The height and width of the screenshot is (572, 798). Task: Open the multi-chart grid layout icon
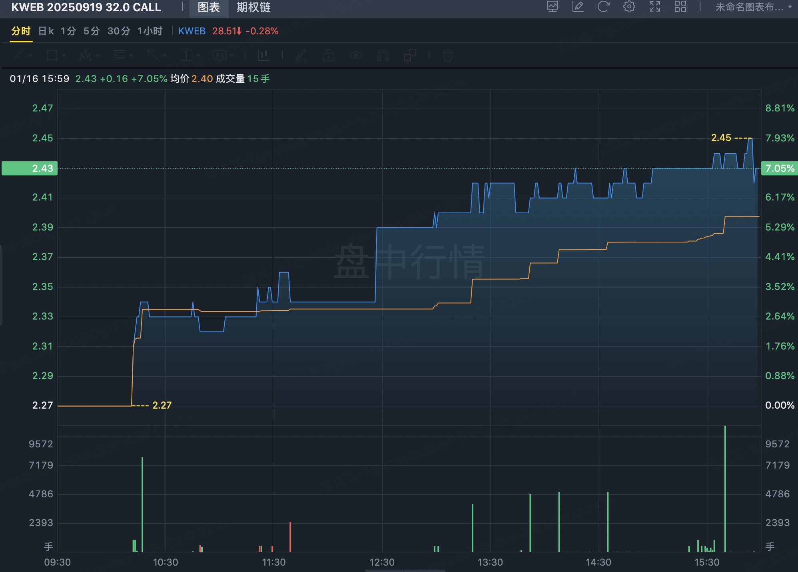pos(680,7)
